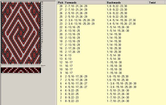Select pick row 28 in the table
Viewport: 166px width, 105px height.
111,6
